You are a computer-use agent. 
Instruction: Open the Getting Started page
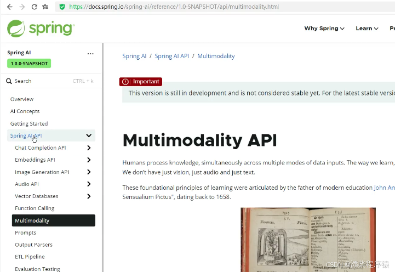(29, 123)
